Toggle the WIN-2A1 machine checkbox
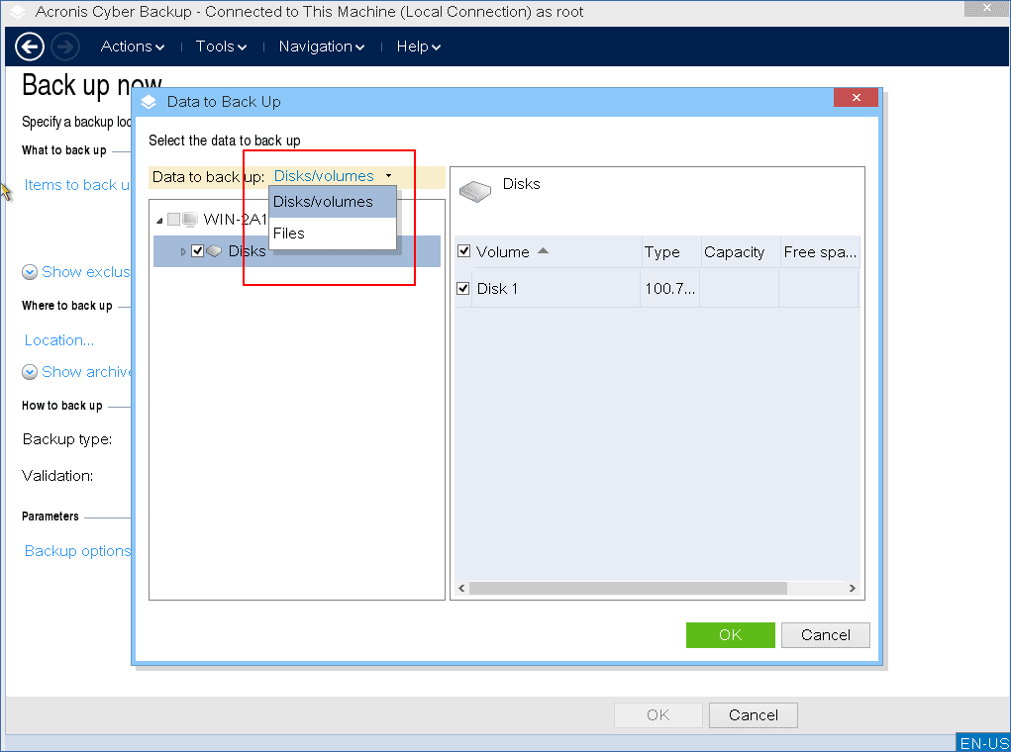 173,219
